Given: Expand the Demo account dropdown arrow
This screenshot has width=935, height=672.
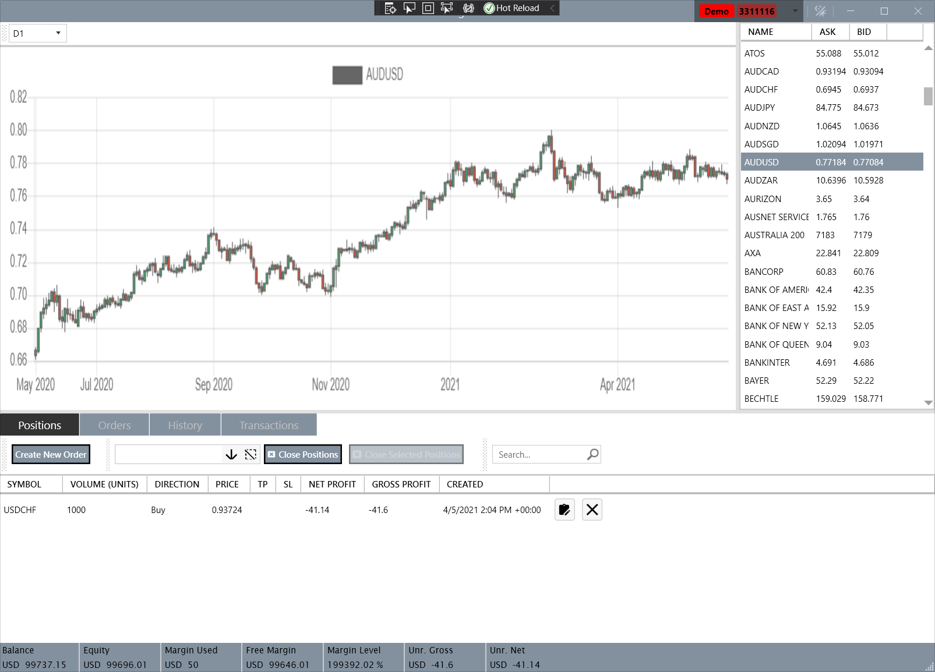Looking at the screenshot, I should click(x=795, y=11).
